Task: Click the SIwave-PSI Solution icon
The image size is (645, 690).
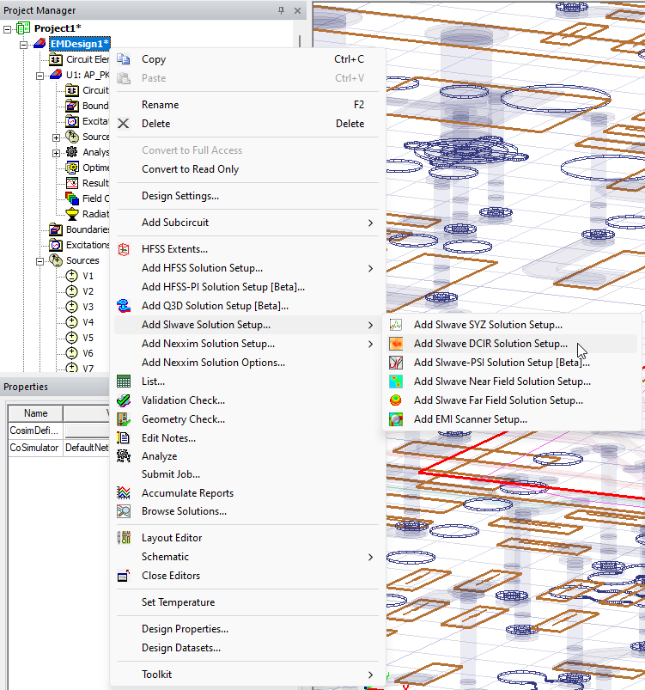Action: [x=396, y=363]
